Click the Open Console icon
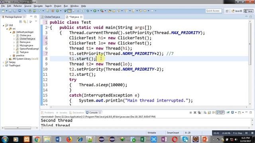Screen dimensions: 255x143 point(239,112)
